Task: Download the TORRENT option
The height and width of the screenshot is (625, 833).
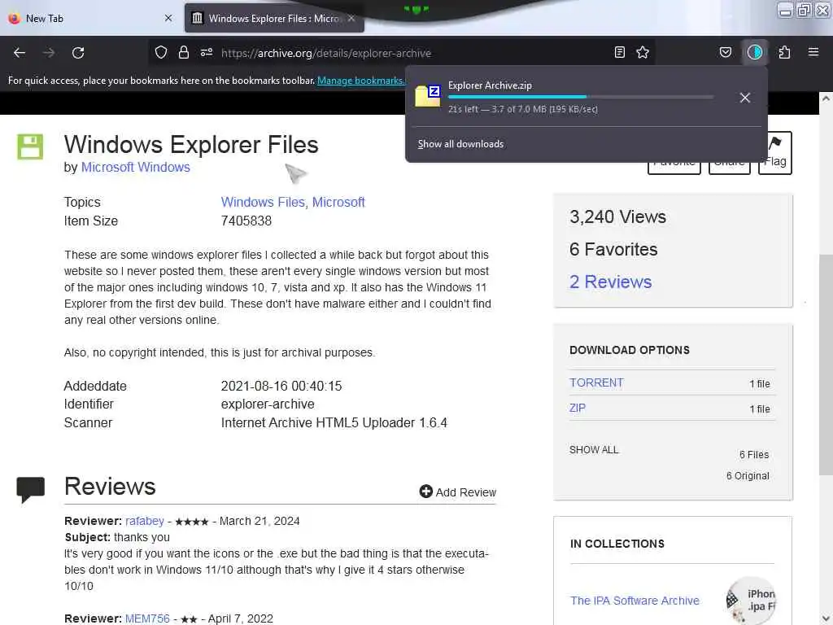Action: click(596, 382)
